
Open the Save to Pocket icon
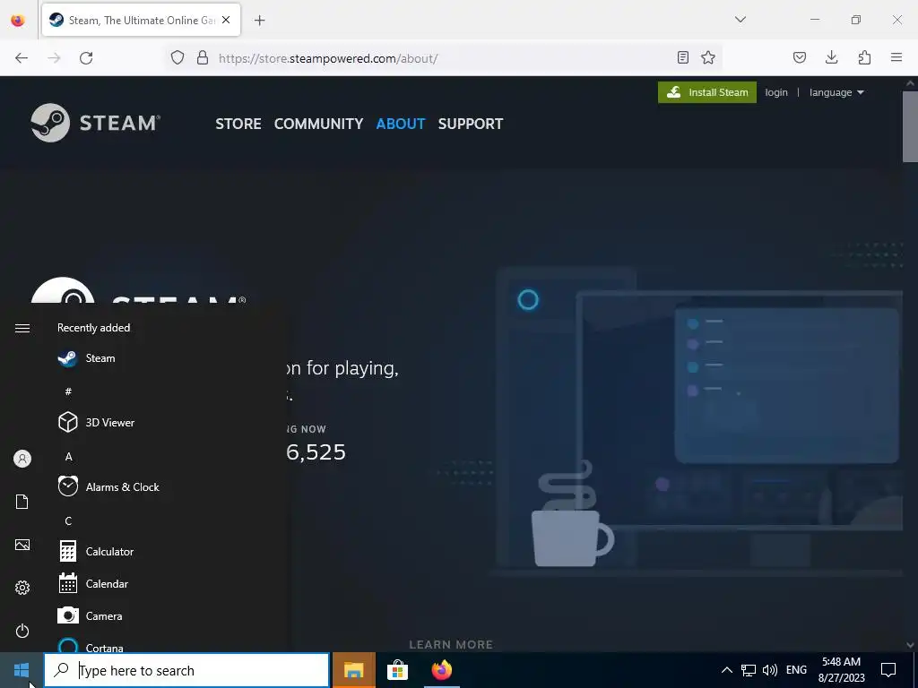click(x=800, y=57)
